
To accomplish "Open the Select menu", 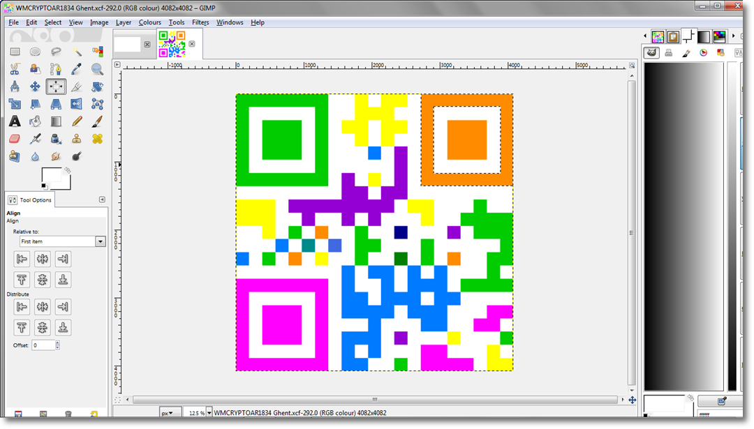I will (53, 22).
